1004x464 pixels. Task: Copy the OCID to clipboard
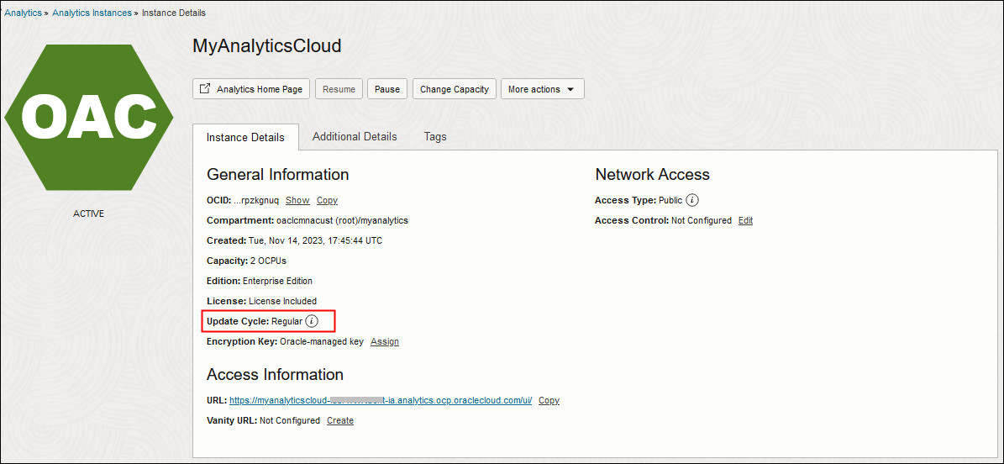(x=327, y=200)
